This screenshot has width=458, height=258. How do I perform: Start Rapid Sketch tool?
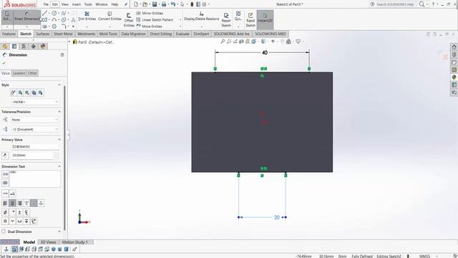coord(250,20)
